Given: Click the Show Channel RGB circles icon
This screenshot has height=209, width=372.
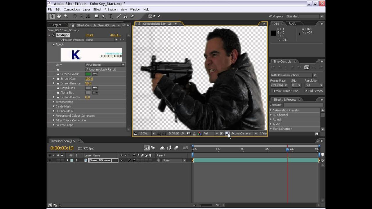Looking at the screenshot, I should click(x=199, y=134).
